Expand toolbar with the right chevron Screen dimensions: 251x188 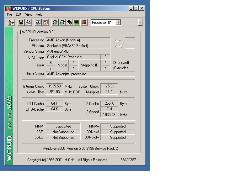tap(140, 22)
